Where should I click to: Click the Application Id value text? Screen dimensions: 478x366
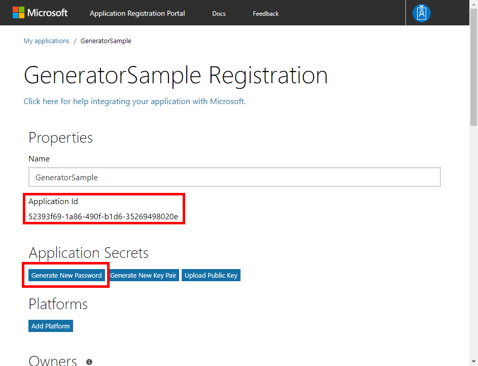pyautogui.click(x=103, y=217)
